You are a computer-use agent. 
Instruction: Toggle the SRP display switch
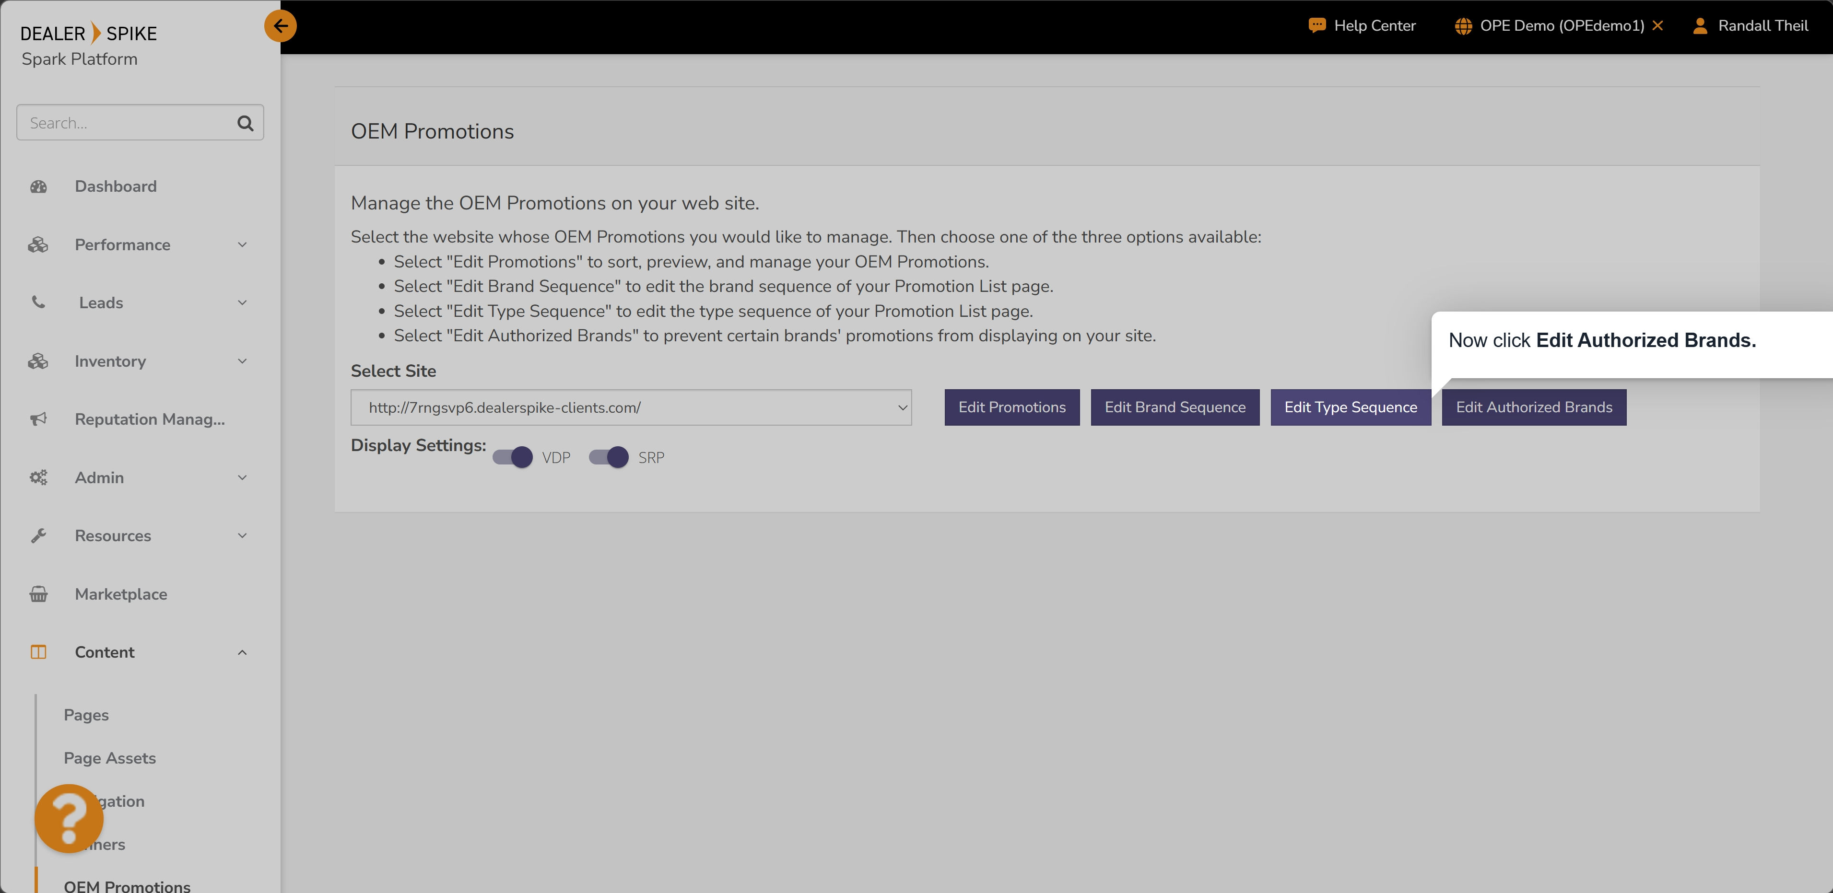(x=609, y=457)
